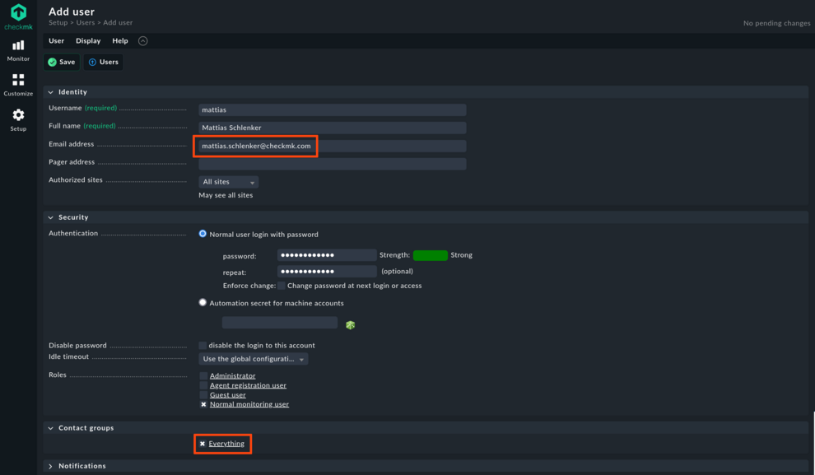Open the Customize sidebar section
Screen dimensions: 815x475
pyautogui.click(x=17, y=85)
